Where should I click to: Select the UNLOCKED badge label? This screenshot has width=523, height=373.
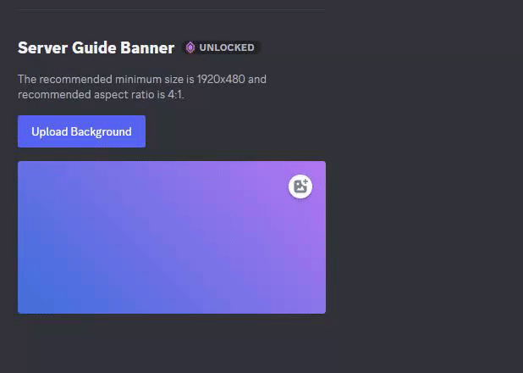click(227, 47)
